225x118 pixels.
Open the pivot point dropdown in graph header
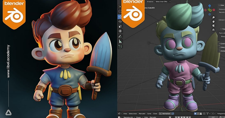tap(213, 114)
